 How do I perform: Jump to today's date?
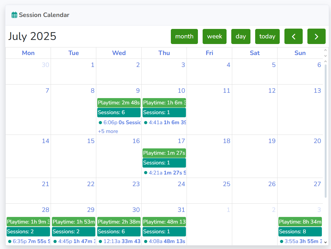click(x=267, y=36)
